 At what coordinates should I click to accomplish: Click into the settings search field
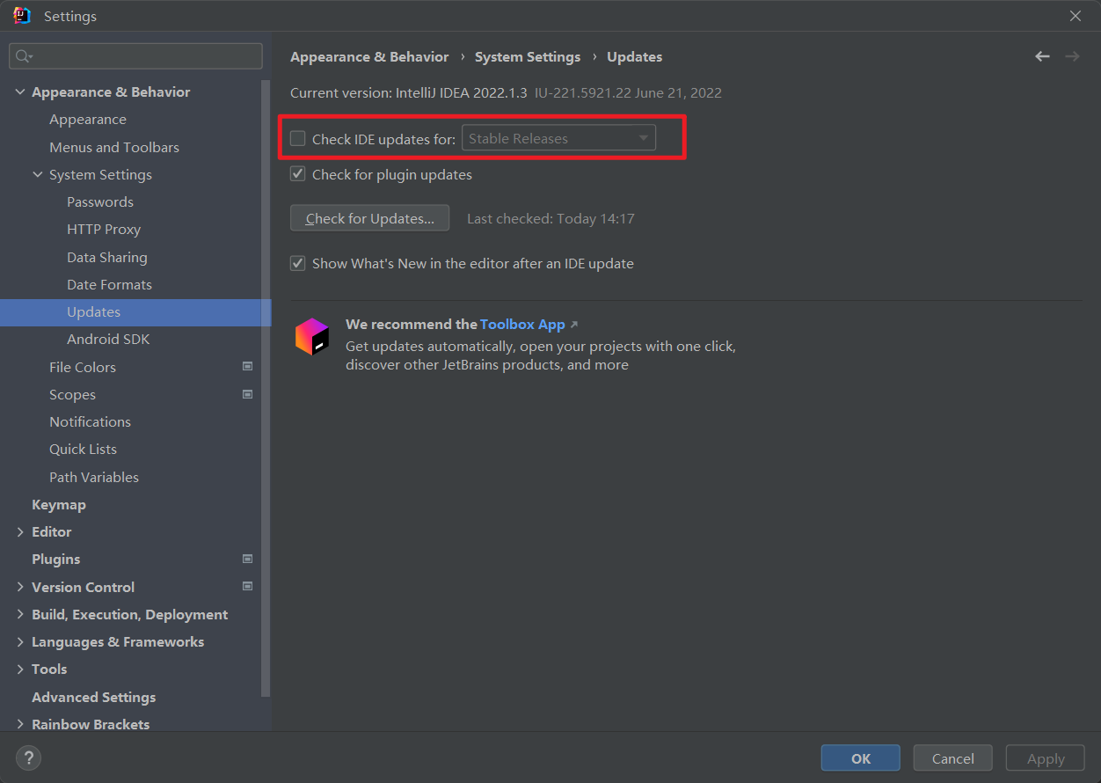[x=145, y=56]
